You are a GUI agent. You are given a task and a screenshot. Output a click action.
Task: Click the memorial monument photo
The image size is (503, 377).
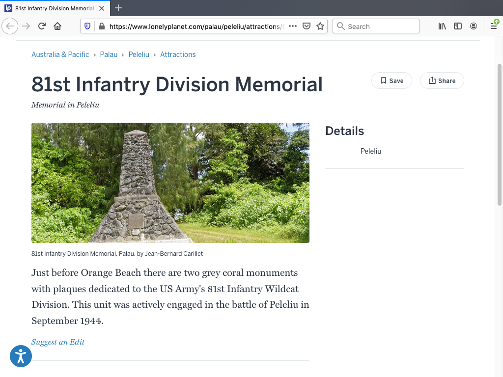tap(170, 183)
